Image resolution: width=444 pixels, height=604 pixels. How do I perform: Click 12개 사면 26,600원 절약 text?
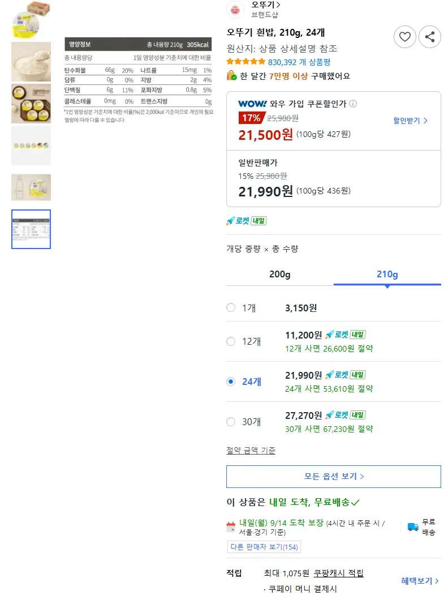(x=329, y=349)
